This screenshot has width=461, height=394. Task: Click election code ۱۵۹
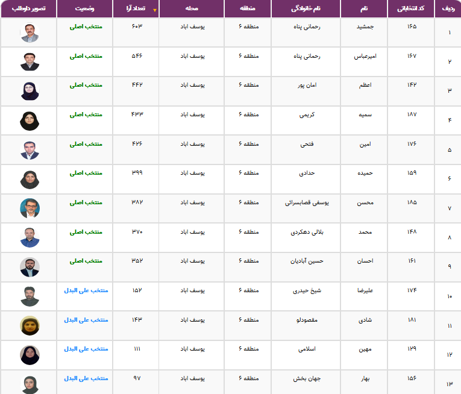click(x=412, y=172)
